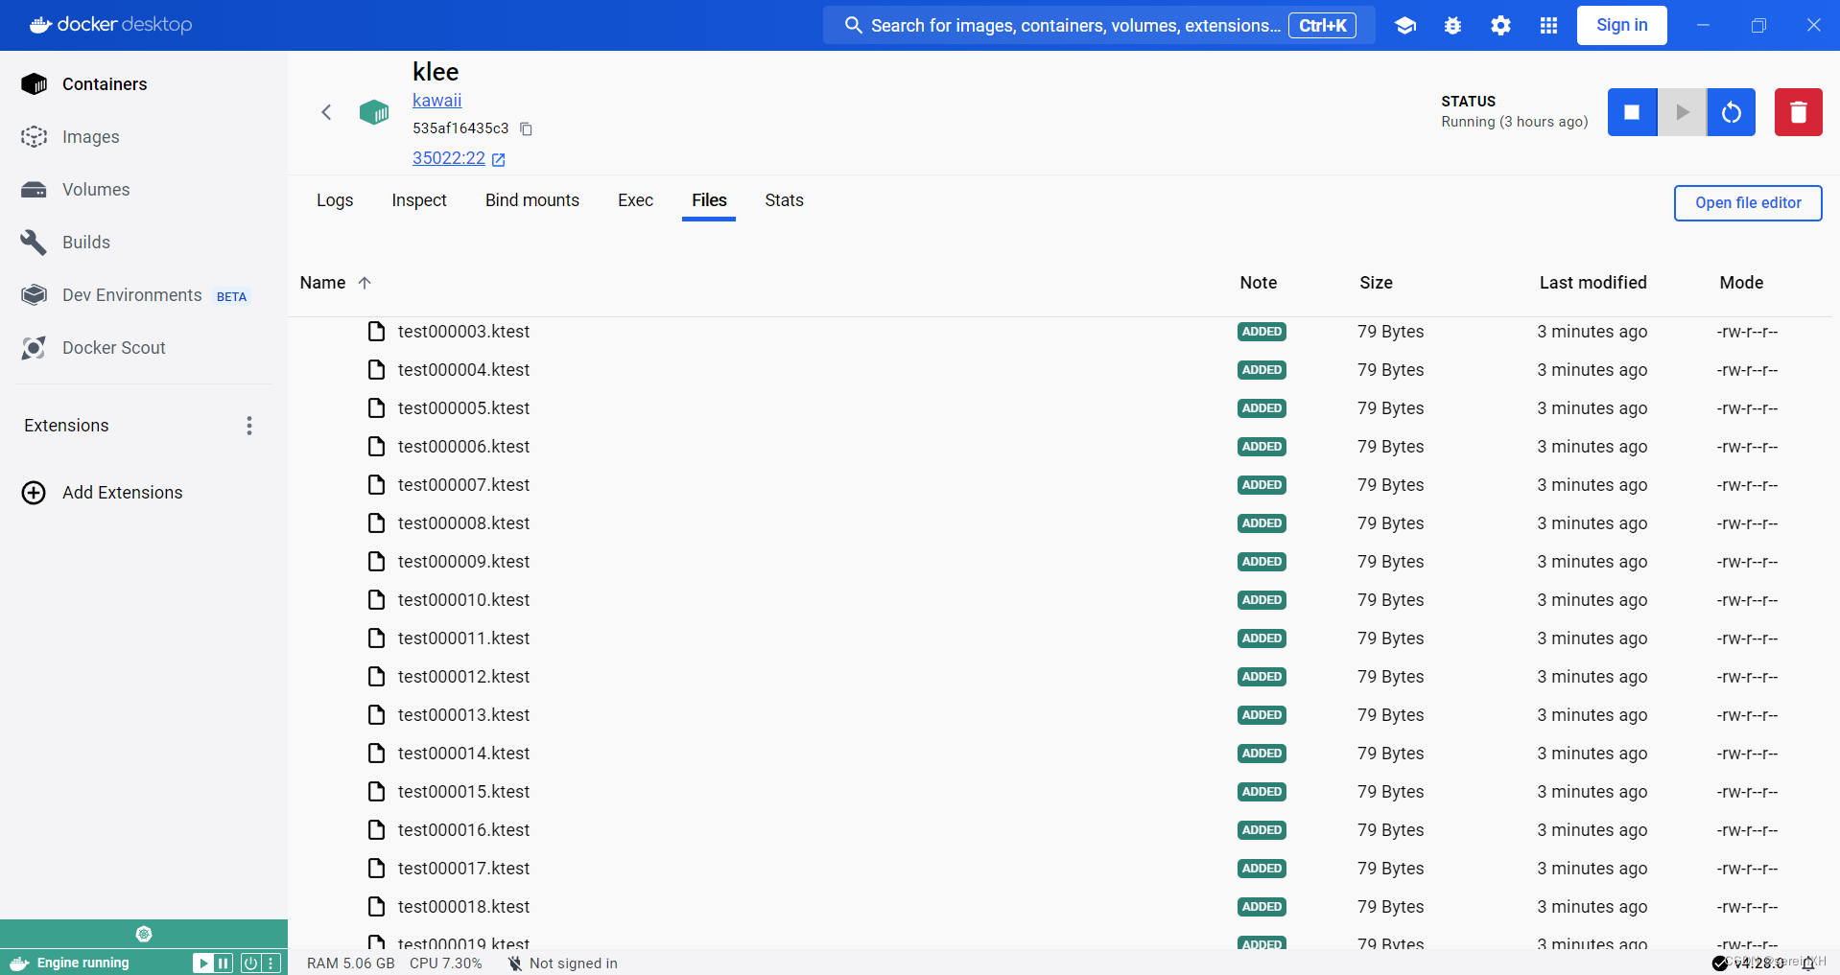The image size is (1840, 975).
Task: Click the Sign in button
Action: point(1622,25)
